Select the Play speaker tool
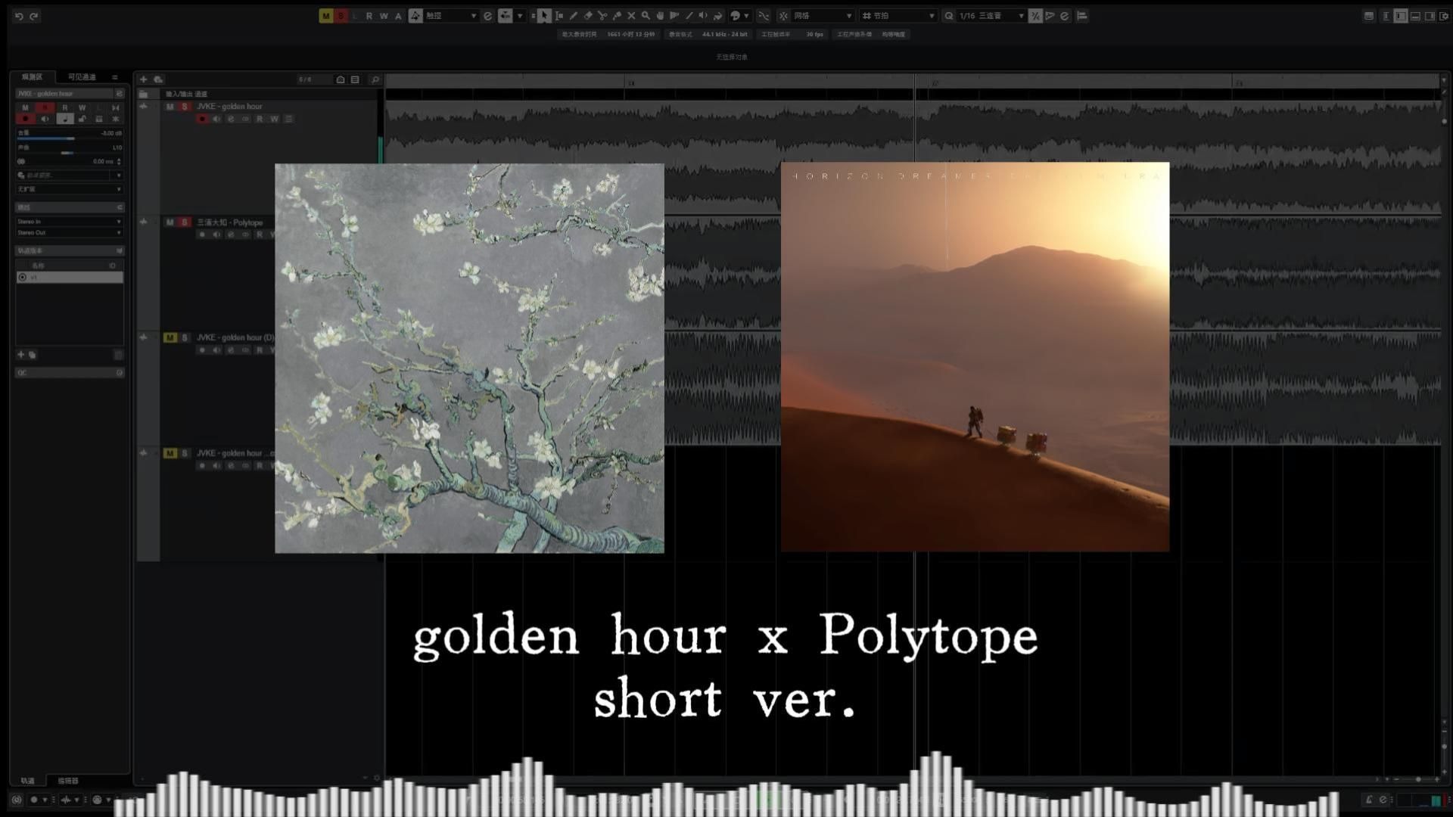 tap(703, 16)
